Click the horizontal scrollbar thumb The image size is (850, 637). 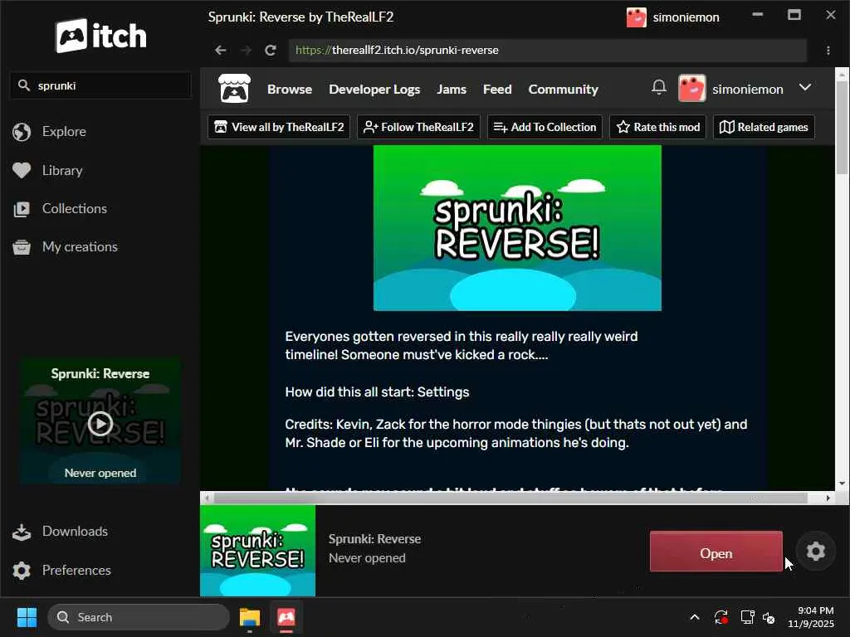510,498
